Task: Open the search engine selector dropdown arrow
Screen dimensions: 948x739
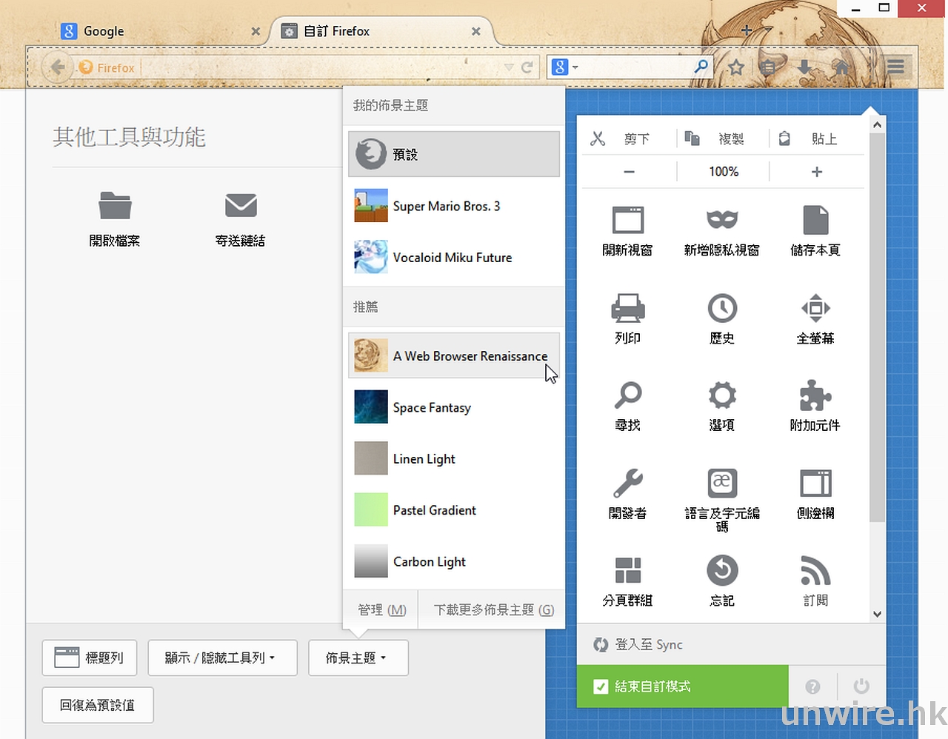Action: pos(575,67)
